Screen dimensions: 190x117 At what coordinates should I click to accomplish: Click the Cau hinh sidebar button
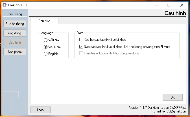click(15, 42)
